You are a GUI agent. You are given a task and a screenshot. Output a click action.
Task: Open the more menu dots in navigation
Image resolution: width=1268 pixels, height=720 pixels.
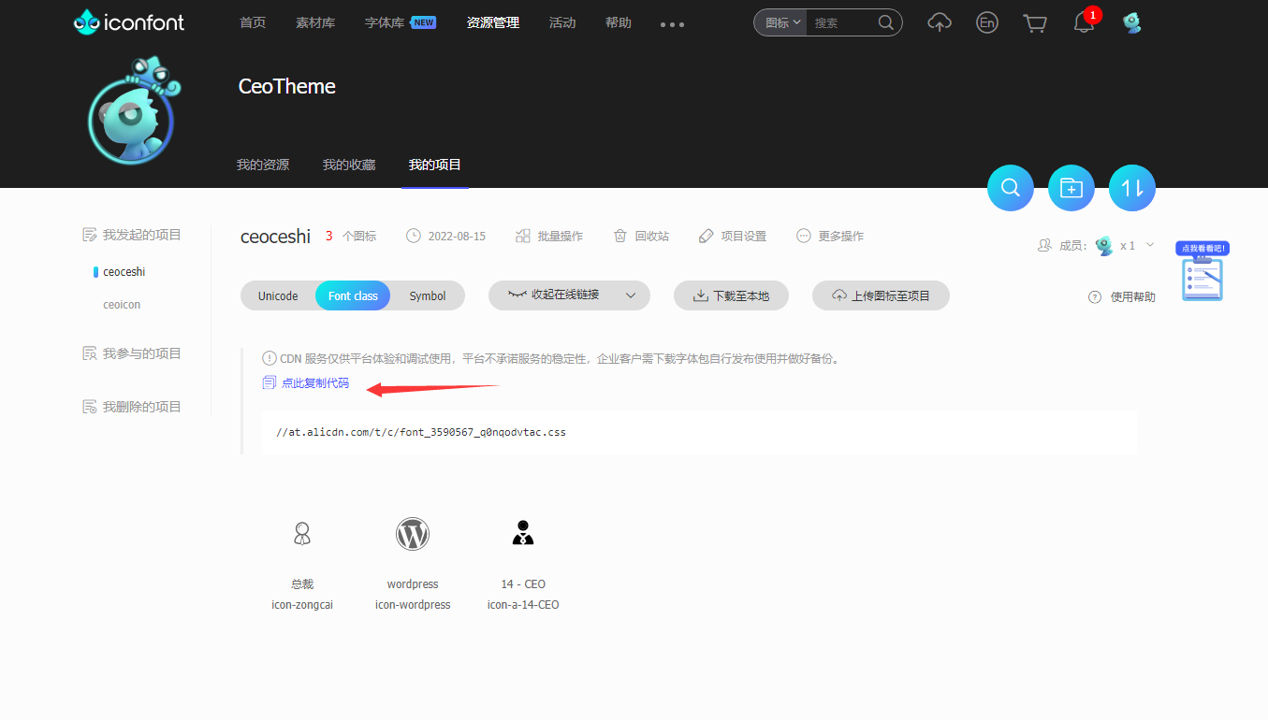[x=672, y=24]
